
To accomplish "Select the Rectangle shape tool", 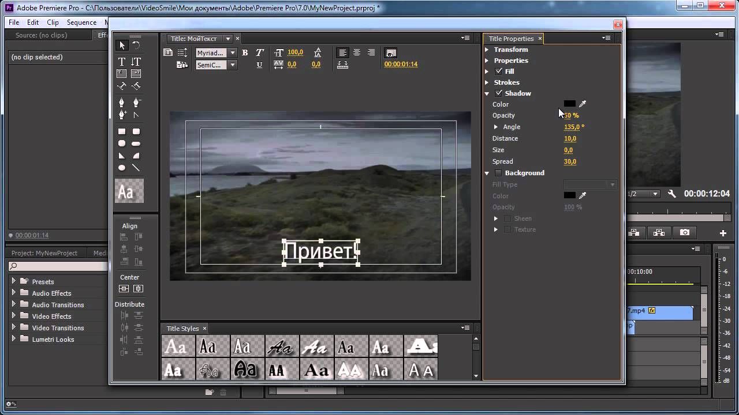I will [x=122, y=131].
